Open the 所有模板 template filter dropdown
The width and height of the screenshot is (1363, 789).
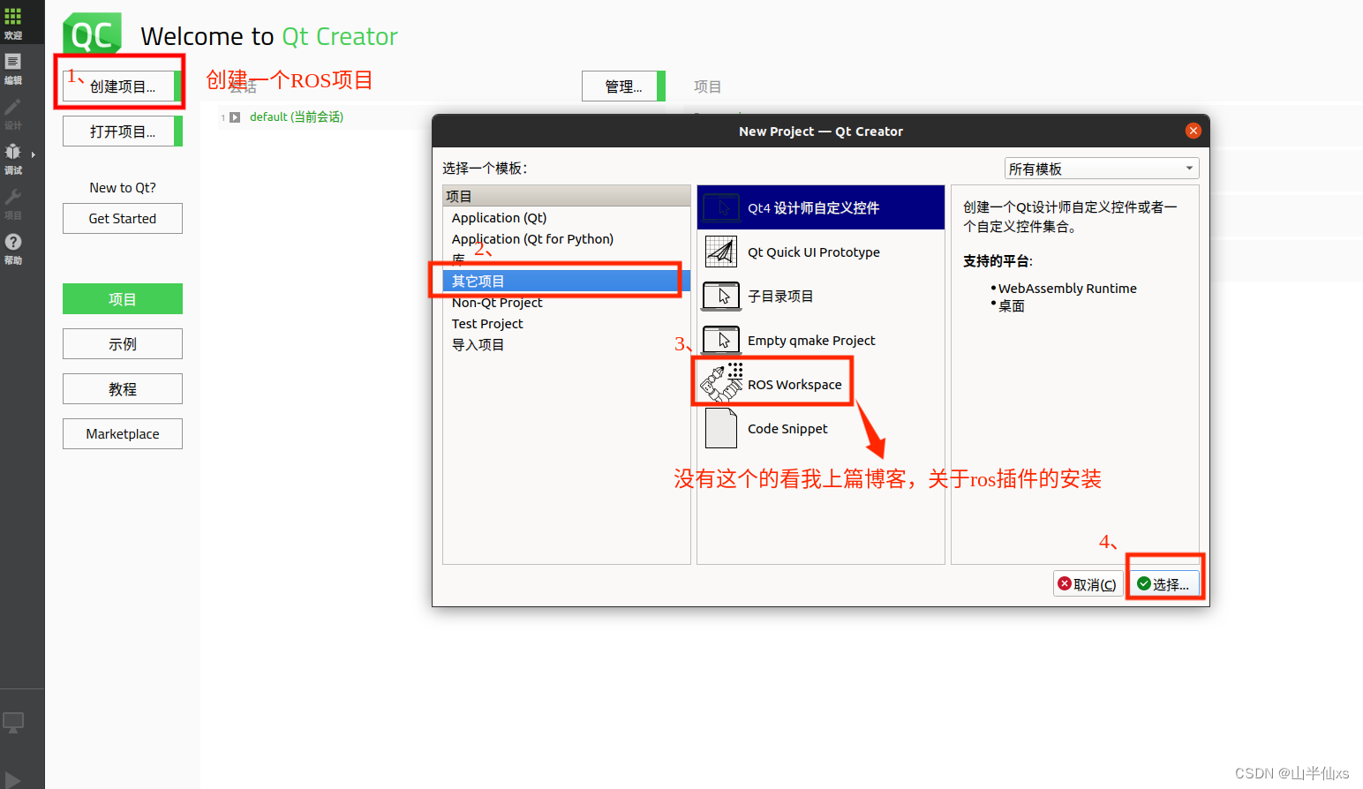(x=1102, y=169)
